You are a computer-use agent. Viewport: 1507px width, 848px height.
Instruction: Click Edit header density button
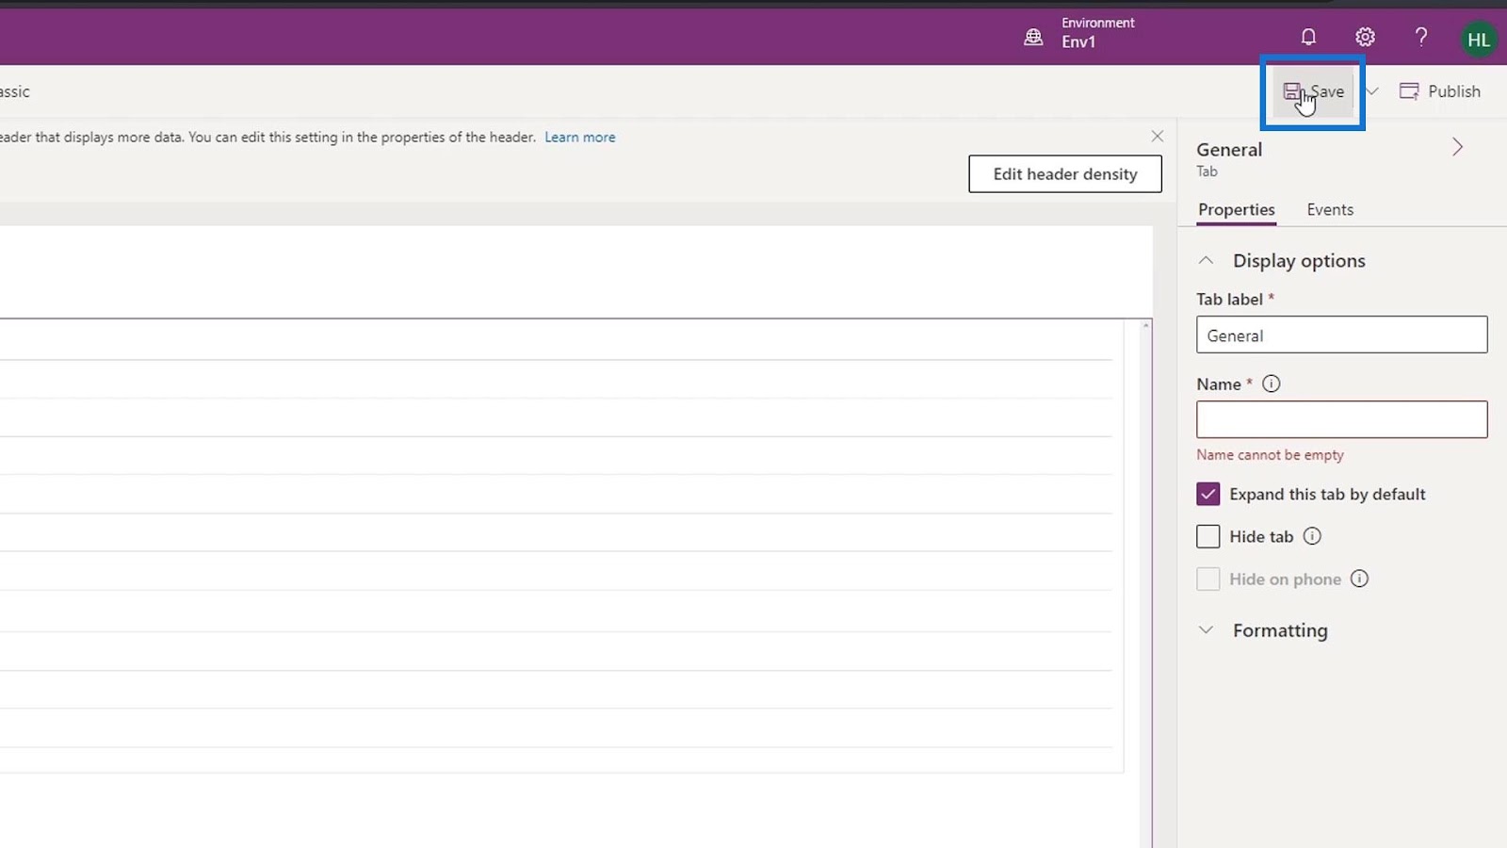click(x=1065, y=173)
